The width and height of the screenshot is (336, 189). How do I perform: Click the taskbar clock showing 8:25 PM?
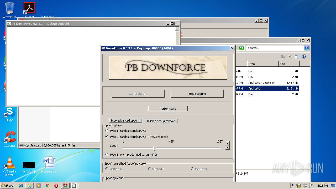pyautogui.click(x=322, y=186)
